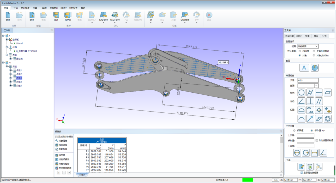Click the trash delete icon in 工具 section
The image size is (336, 183).
point(309,167)
